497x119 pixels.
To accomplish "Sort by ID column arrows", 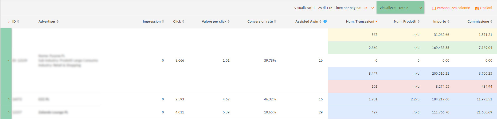I will (x=18, y=22).
